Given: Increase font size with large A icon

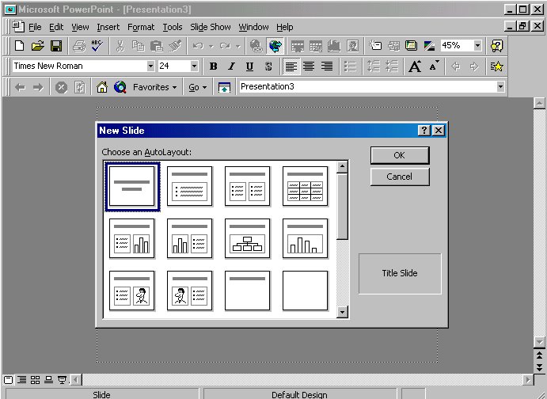Looking at the screenshot, I should (x=415, y=66).
